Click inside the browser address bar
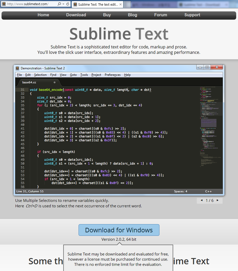Viewport: 238px width, 271px height. point(33,4)
